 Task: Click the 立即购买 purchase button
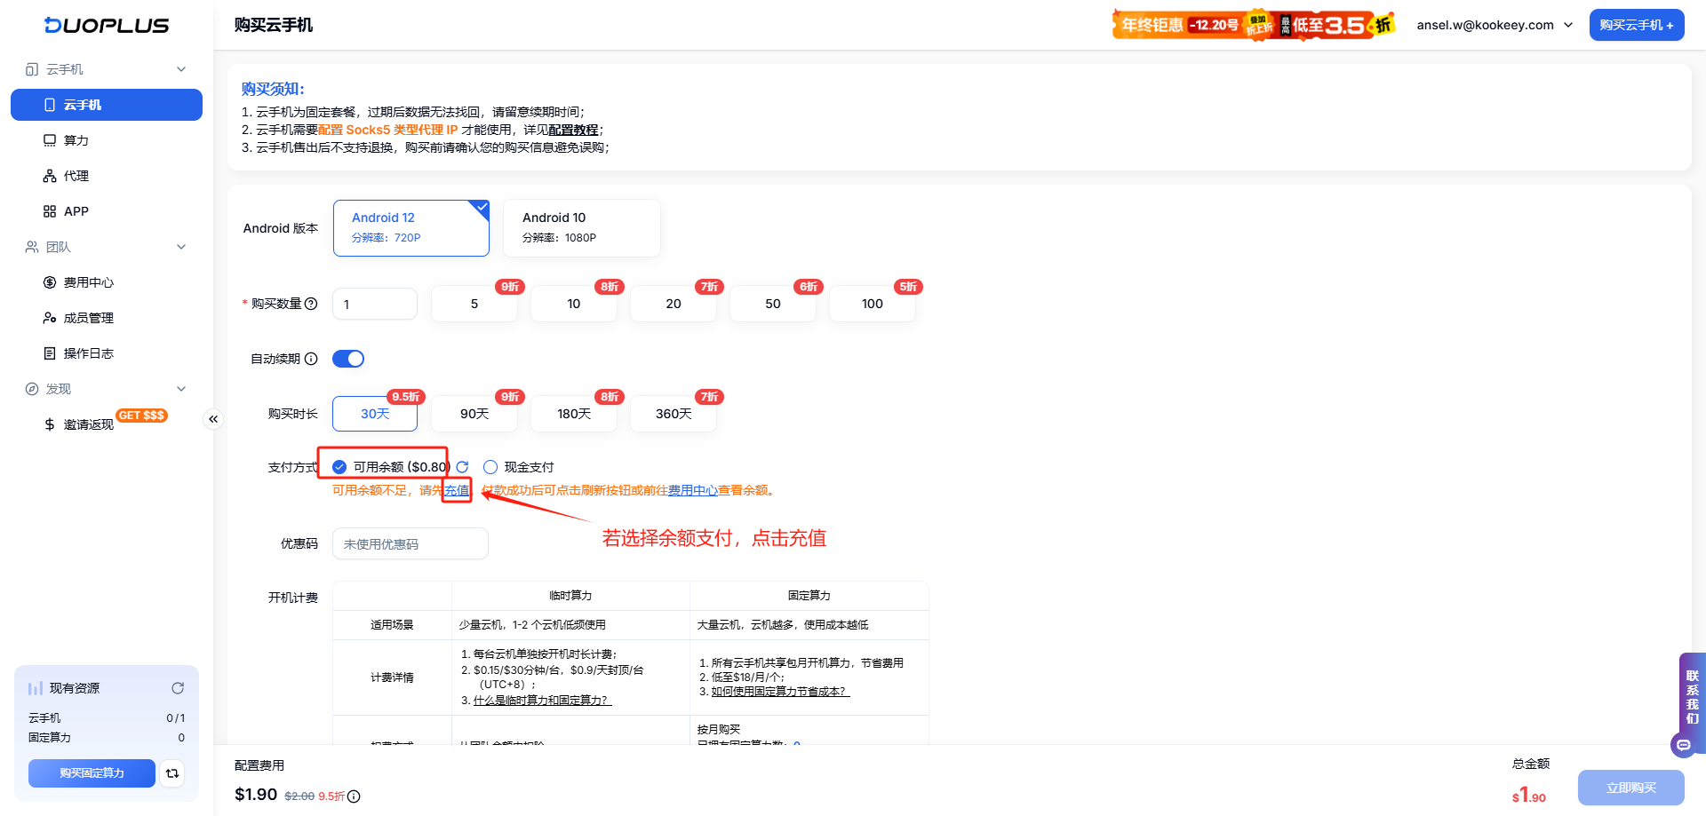pyautogui.click(x=1630, y=787)
